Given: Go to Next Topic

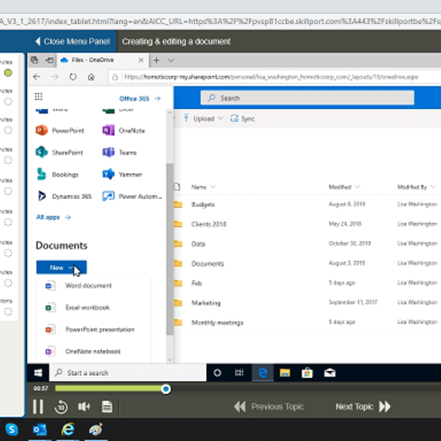Looking at the screenshot, I should point(363,406).
